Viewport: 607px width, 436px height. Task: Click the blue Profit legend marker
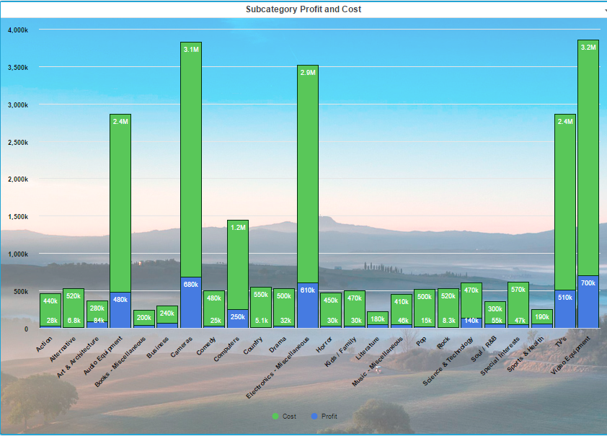[x=314, y=417]
